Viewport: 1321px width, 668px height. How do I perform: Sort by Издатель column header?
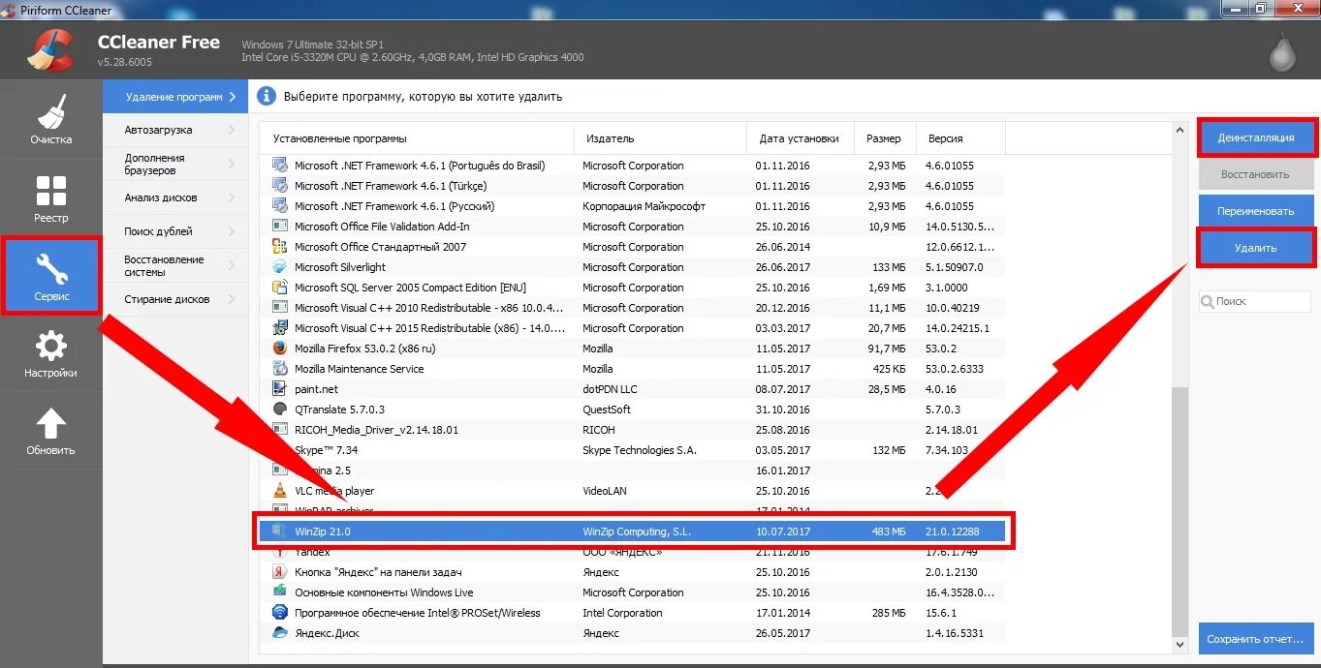[661, 138]
